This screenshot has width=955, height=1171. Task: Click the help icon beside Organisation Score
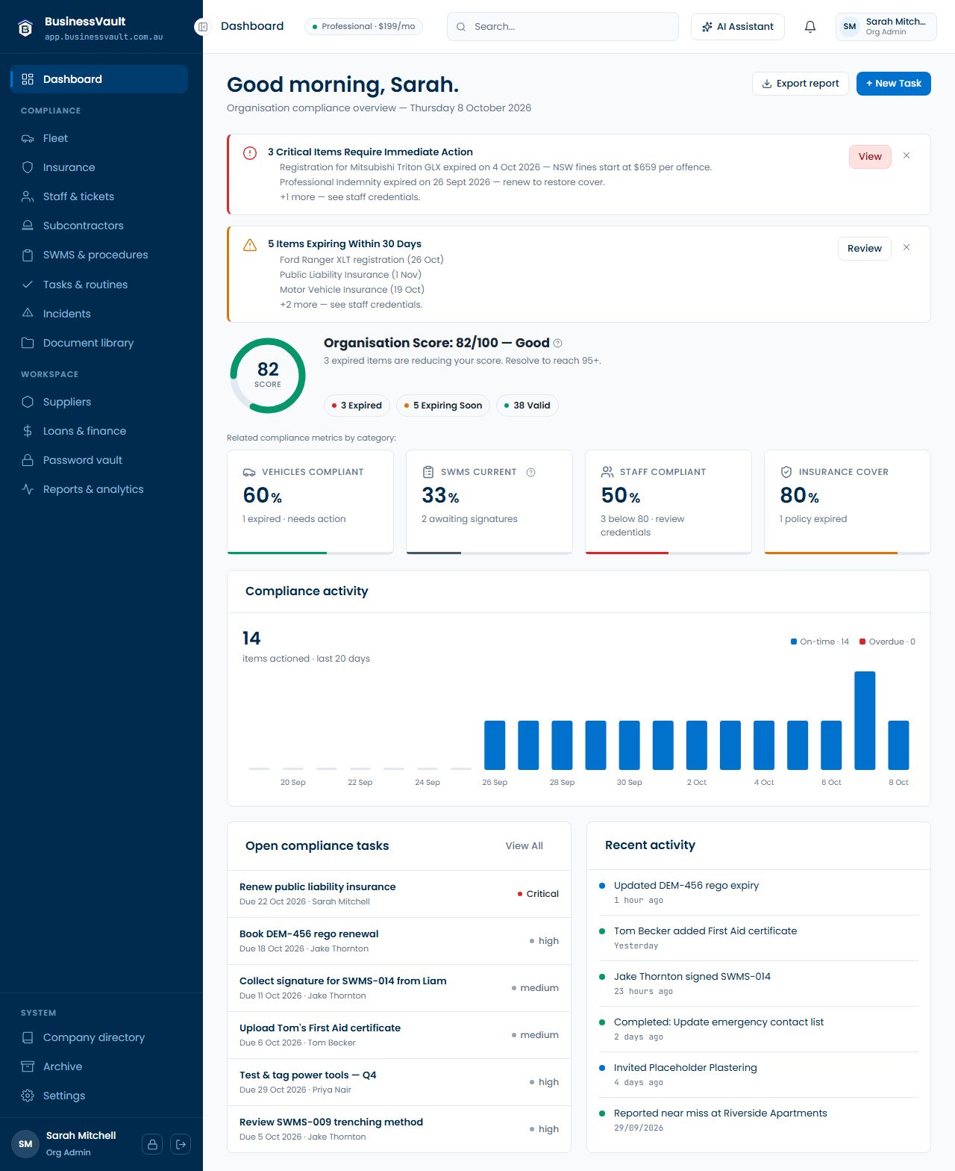pos(558,344)
